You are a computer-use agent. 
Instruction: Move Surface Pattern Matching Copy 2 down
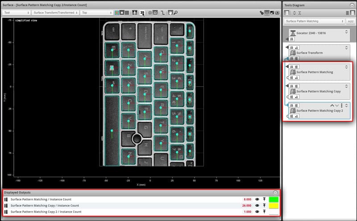click(337, 106)
